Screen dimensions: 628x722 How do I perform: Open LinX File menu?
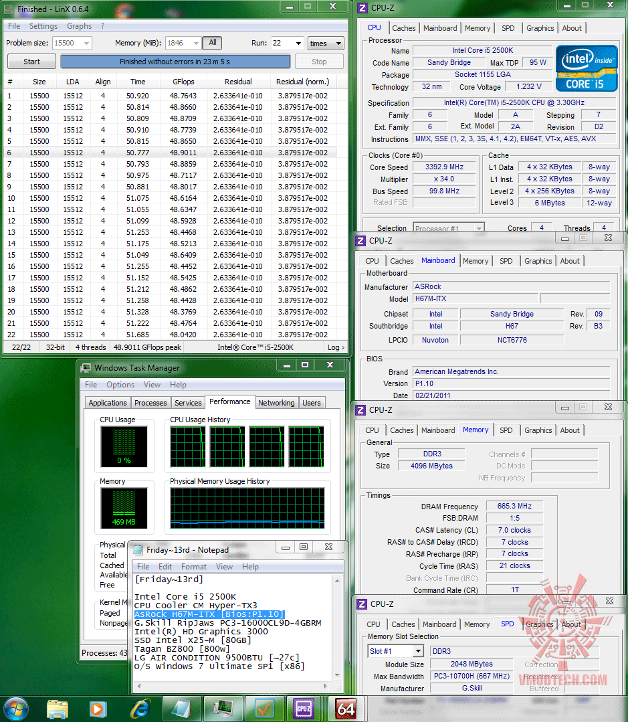click(14, 26)
